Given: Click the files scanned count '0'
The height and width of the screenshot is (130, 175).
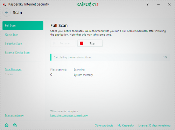Looking at the screenshot, I should 51,74.
